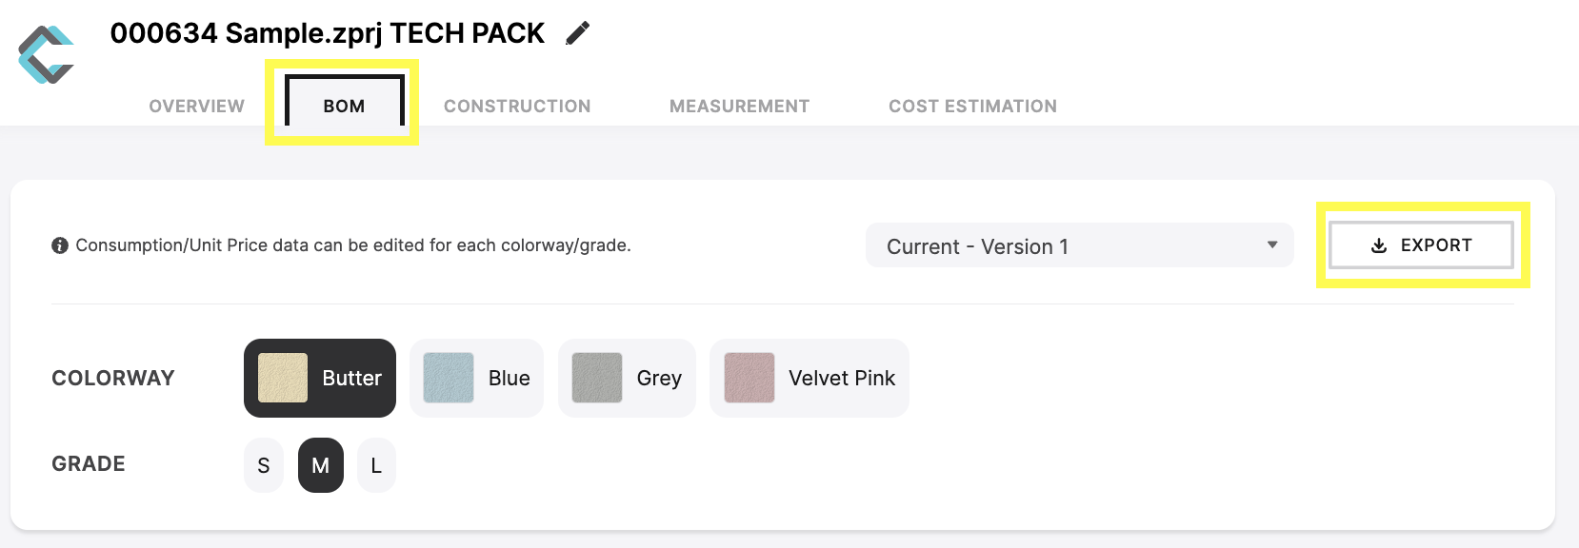
Task: Switch to grade L
Action: [376, 465]
